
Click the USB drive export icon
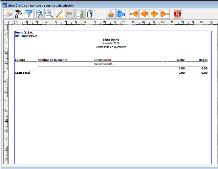pos(18,14)
